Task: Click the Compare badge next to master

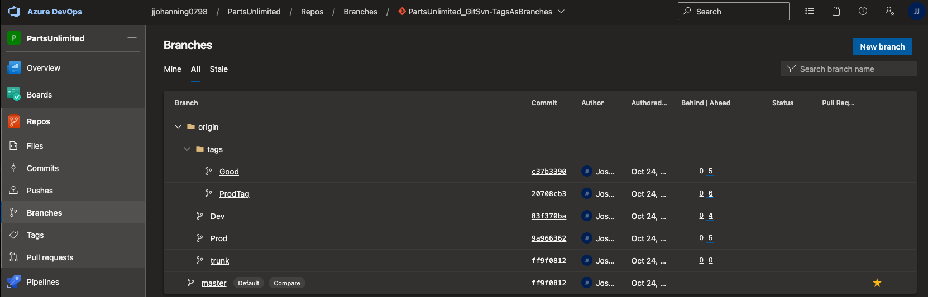Action: pyautogui.click(x=287, y=283)
